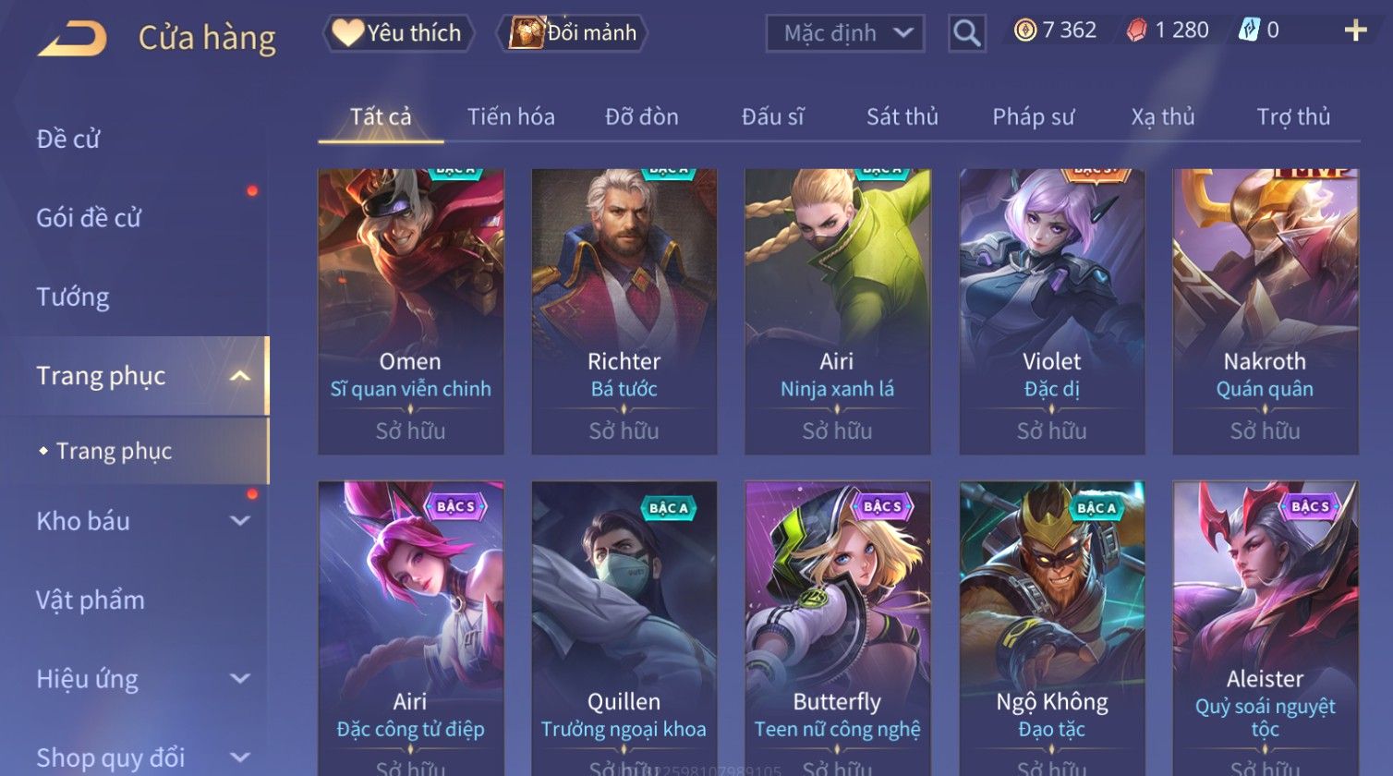Open the Mặc định sort dropdown

click(x=844, y=33)
